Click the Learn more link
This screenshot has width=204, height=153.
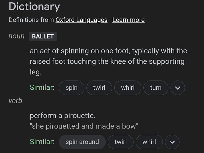coord(128,20)
